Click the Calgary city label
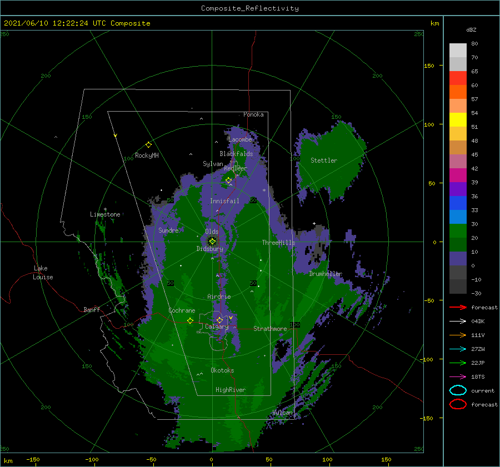The height and width of the screenshot is (467, 500). (x=217, y=327)
